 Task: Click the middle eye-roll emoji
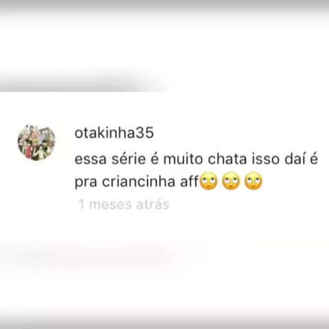pyautogui.click(x=231, y=182)
